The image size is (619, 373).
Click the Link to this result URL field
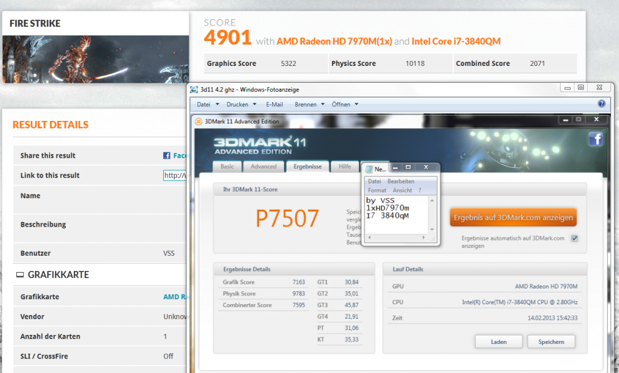(x=175, y=175)
